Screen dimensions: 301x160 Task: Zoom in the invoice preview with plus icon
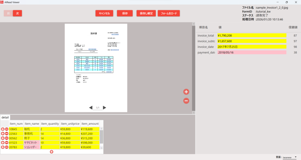[x=186, y=92]
